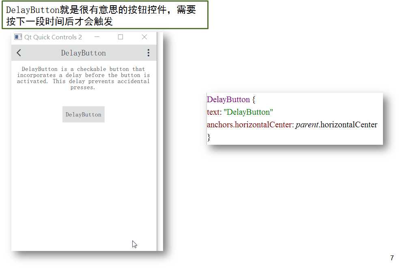Viewport: 400px width, 268px height.
Task: Click the 'DelayButton {' code line
Action: pyautogui.click(x=231, y=99)
